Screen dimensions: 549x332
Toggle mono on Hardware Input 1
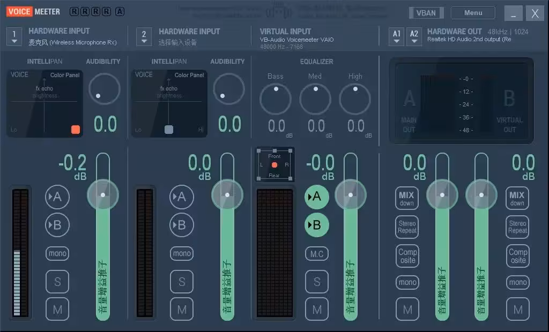pos(57,253)
